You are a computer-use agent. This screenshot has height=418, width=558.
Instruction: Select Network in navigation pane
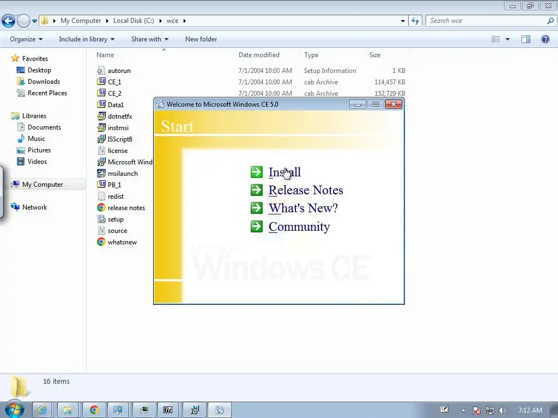[x=29, y=207]
